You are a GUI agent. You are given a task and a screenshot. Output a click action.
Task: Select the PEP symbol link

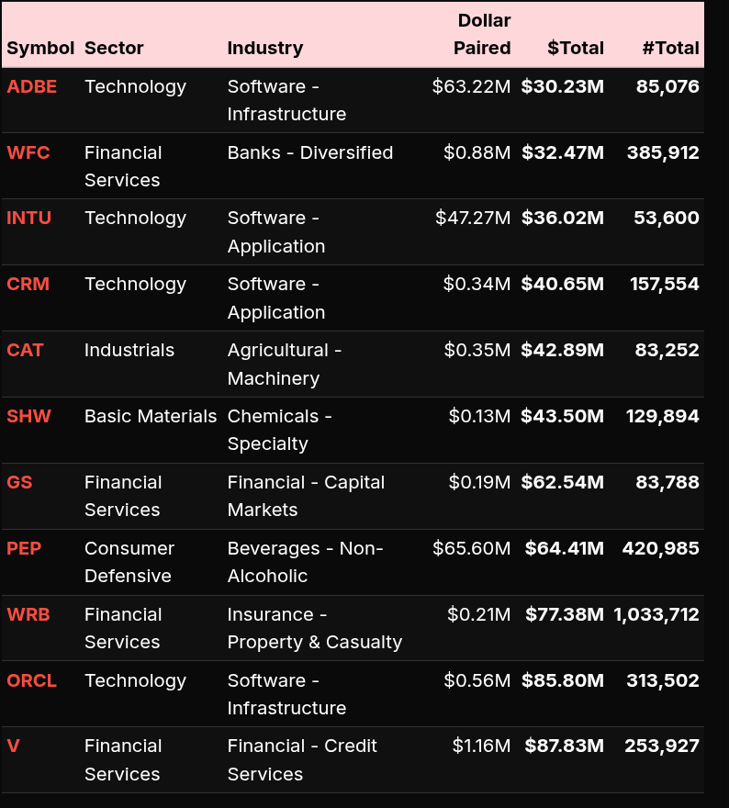coord(25,549)
